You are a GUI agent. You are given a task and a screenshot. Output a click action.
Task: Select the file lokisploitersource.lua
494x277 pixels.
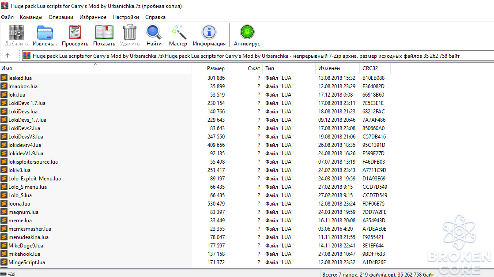[33, 162]
